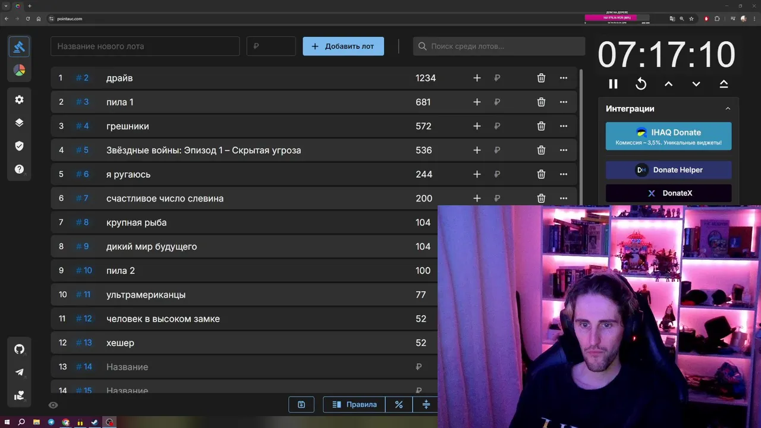Viewport: 761px width, 428px height.
Task: Open the pie chart wheel page
Action: tap(19, 71)
